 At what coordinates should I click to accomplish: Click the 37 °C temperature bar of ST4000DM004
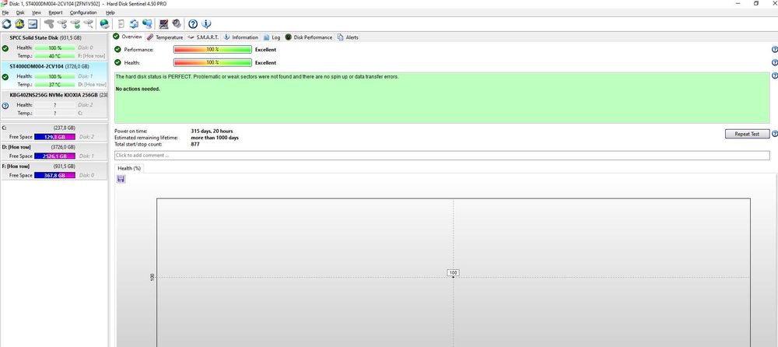coord(54,84)
